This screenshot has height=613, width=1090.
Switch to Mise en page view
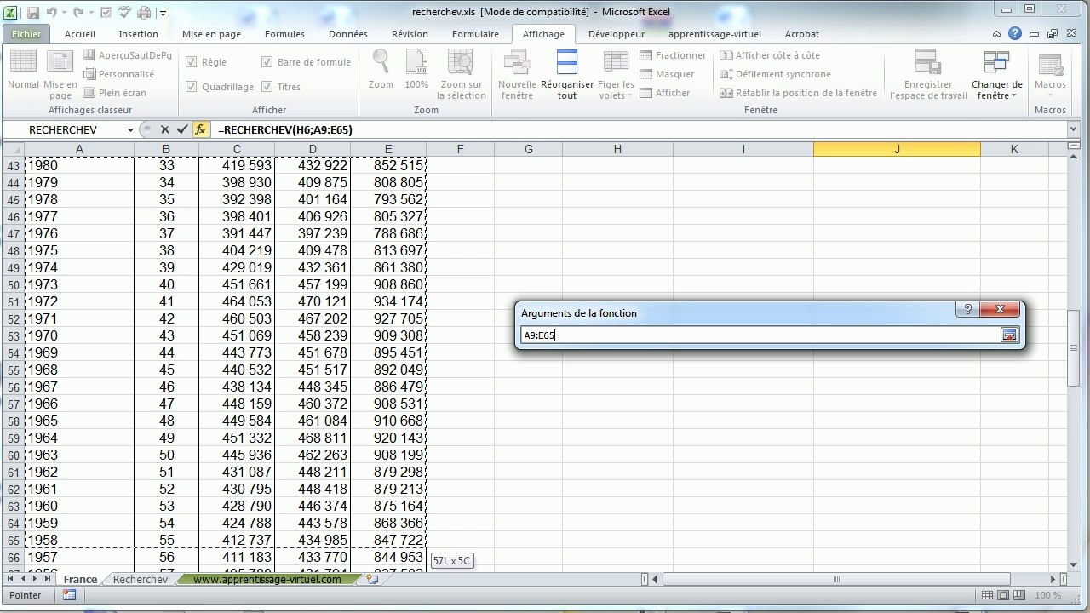[x=60, y=75]
